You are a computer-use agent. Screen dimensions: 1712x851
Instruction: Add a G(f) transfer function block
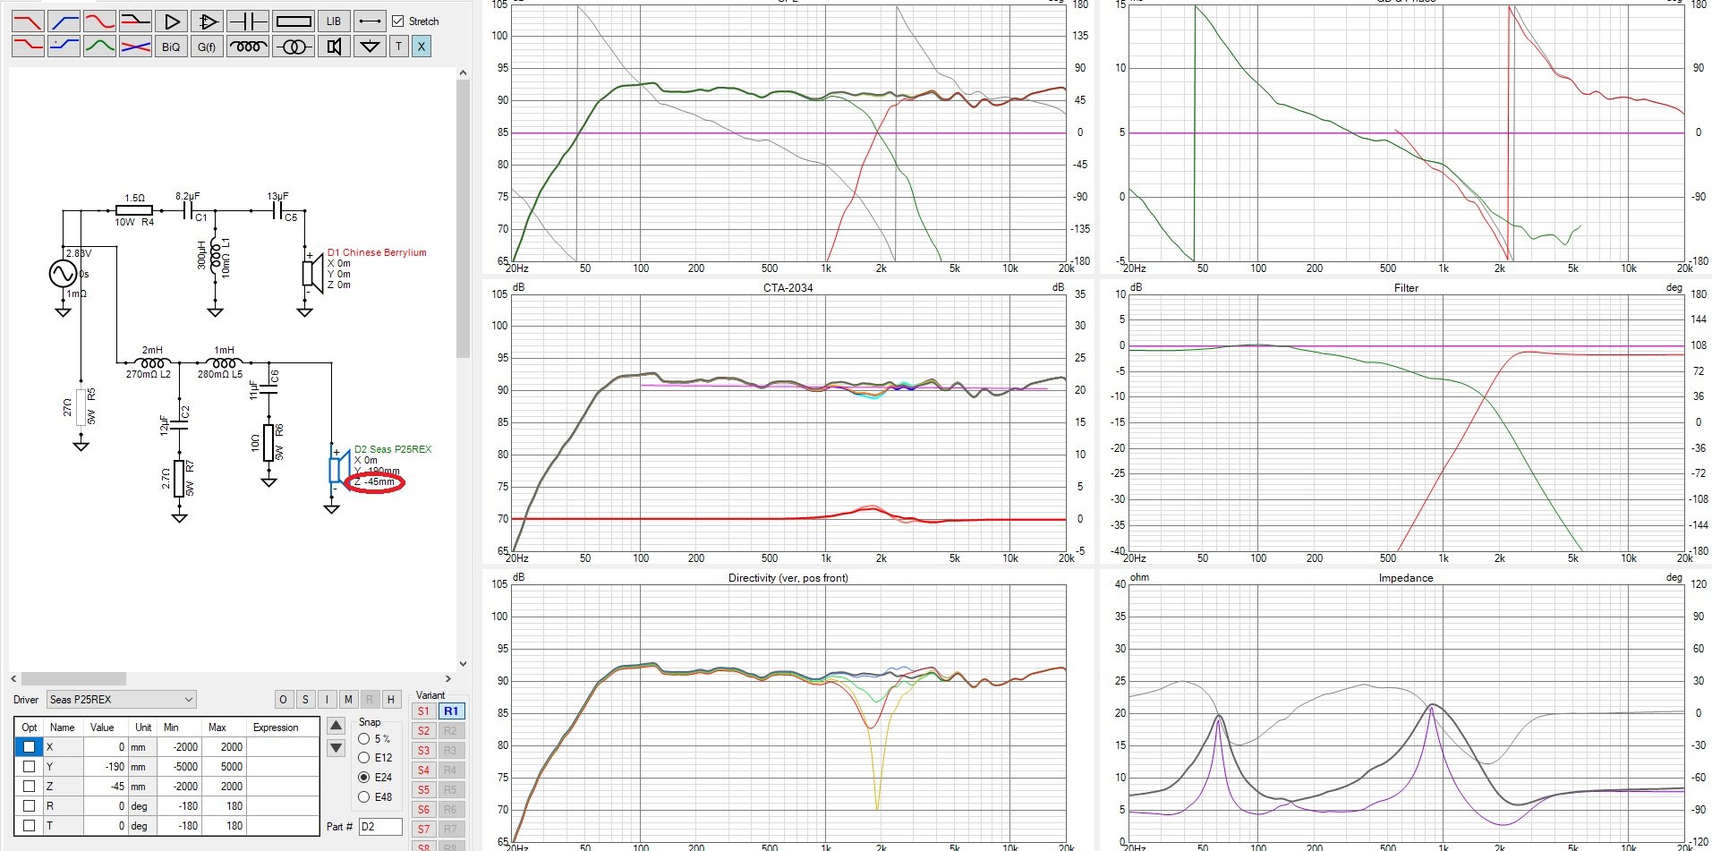pos(207,46)
